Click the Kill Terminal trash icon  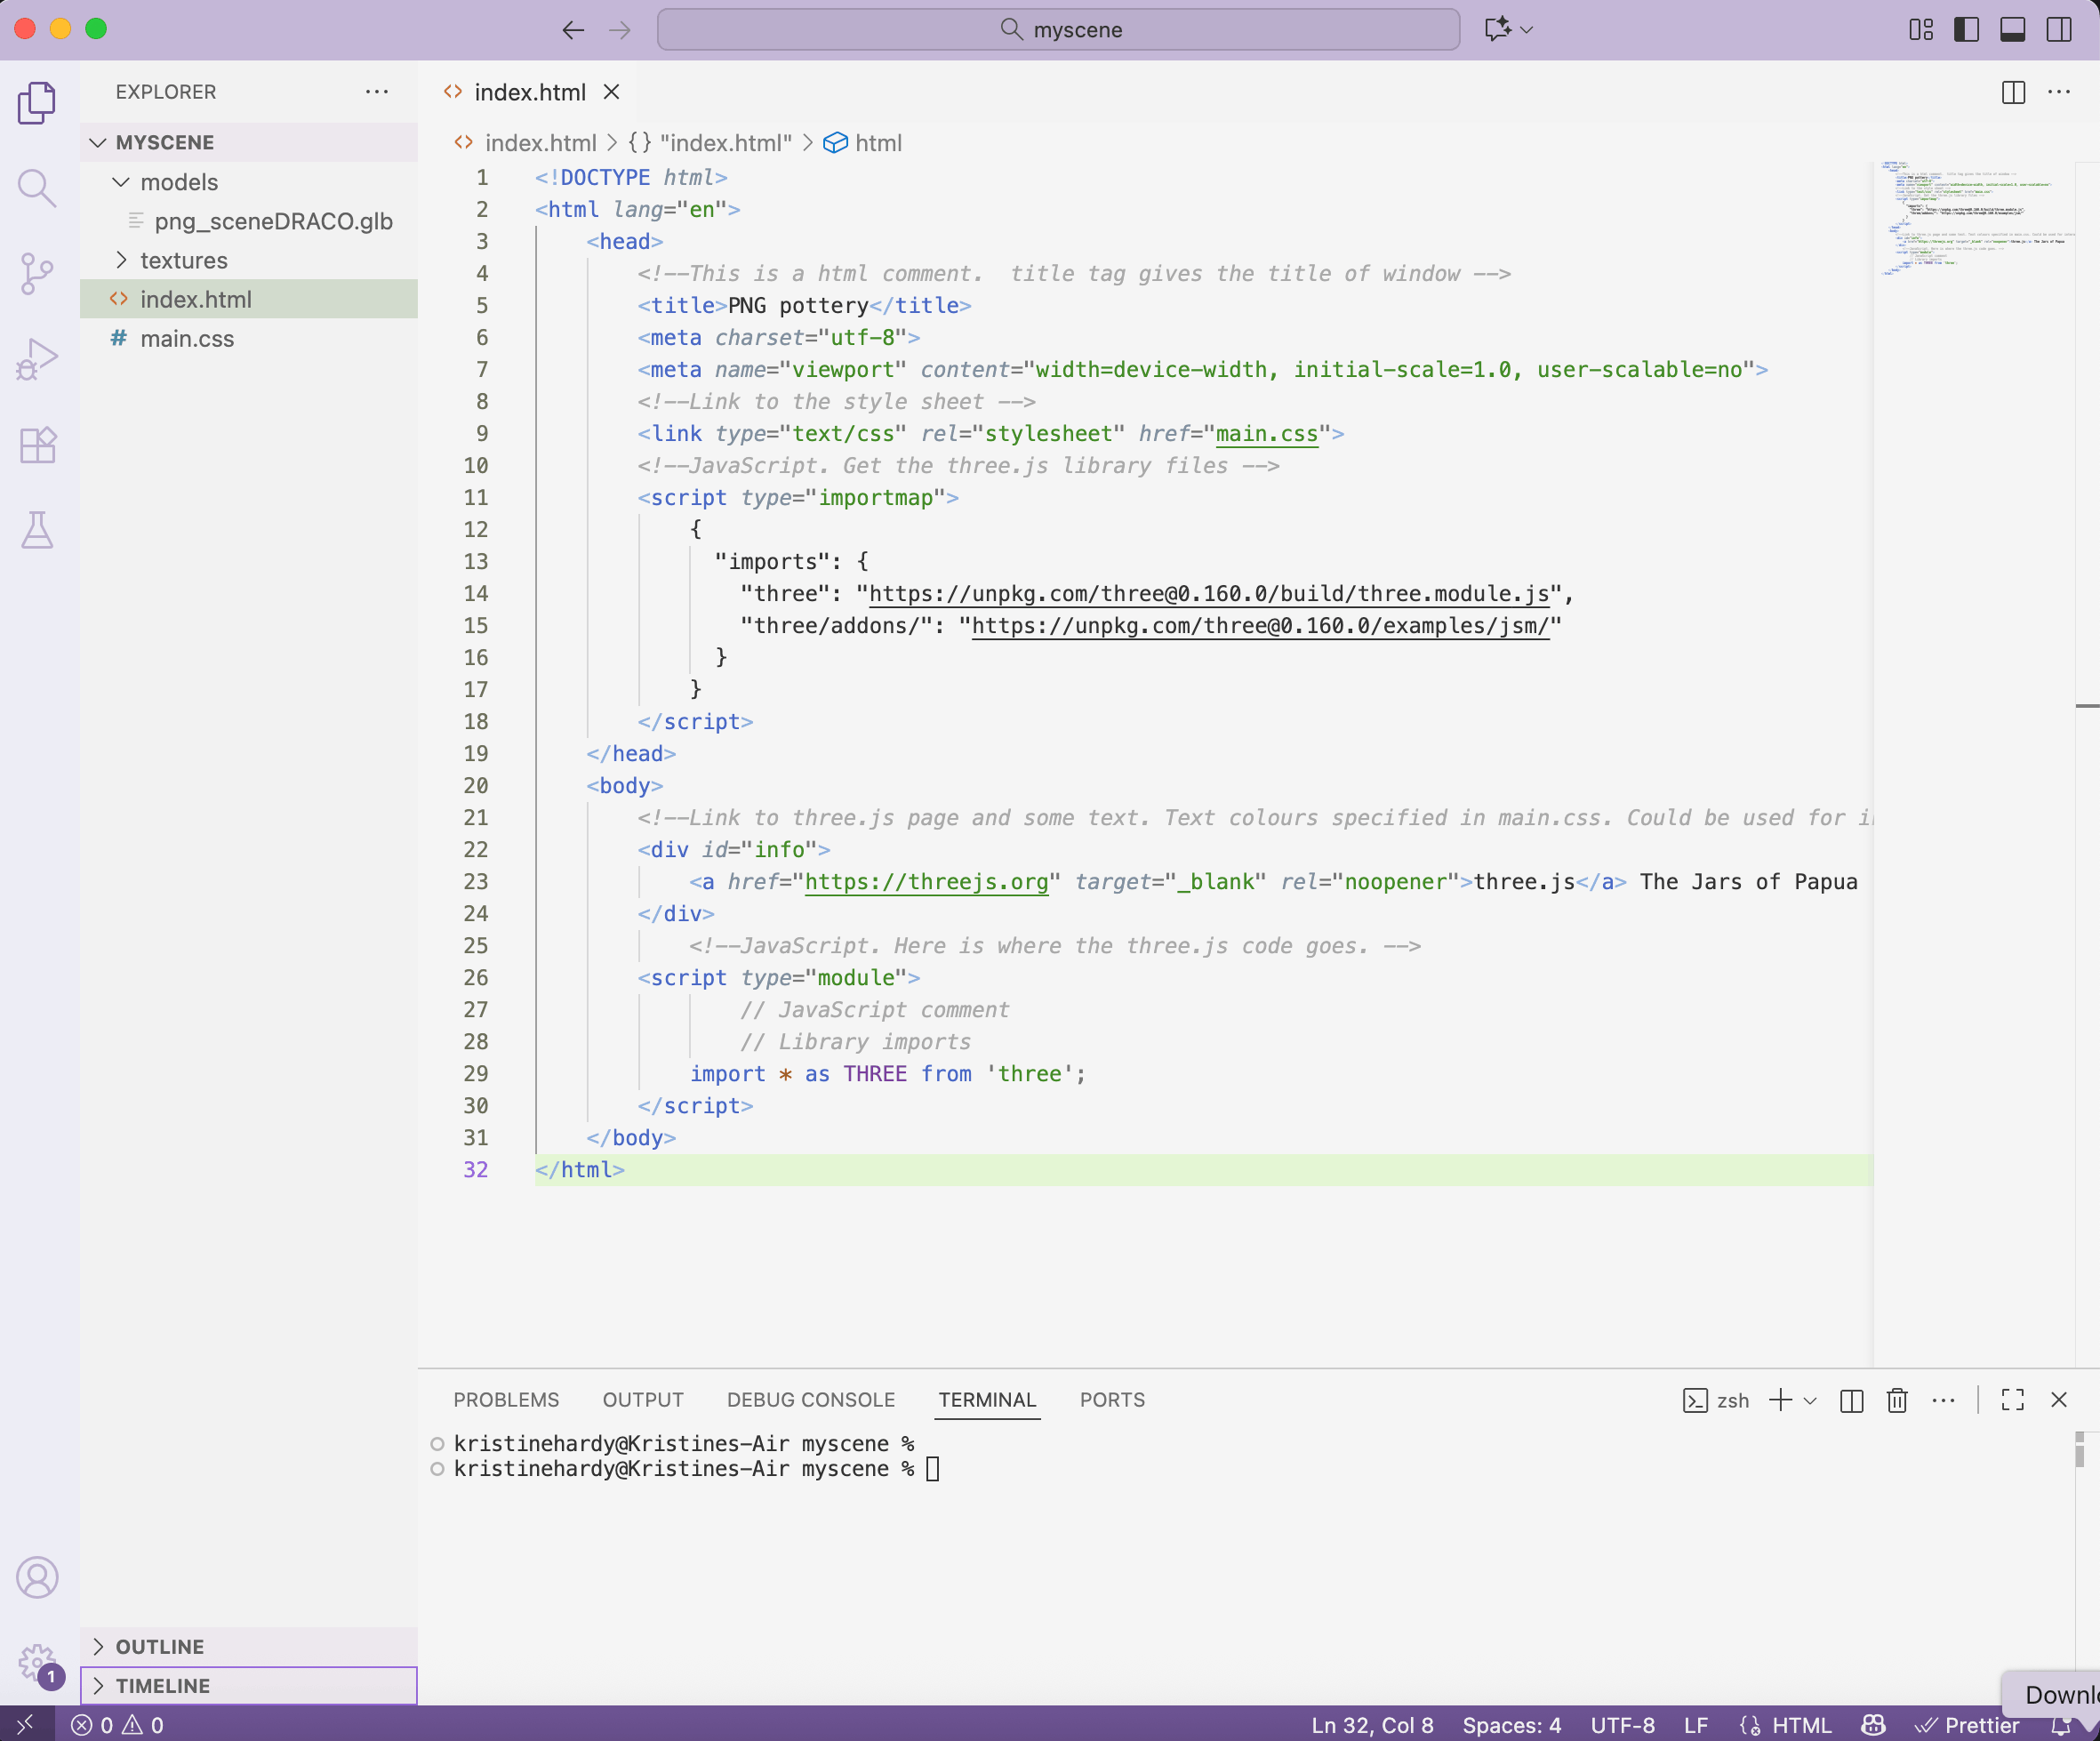(1897, 1400)
